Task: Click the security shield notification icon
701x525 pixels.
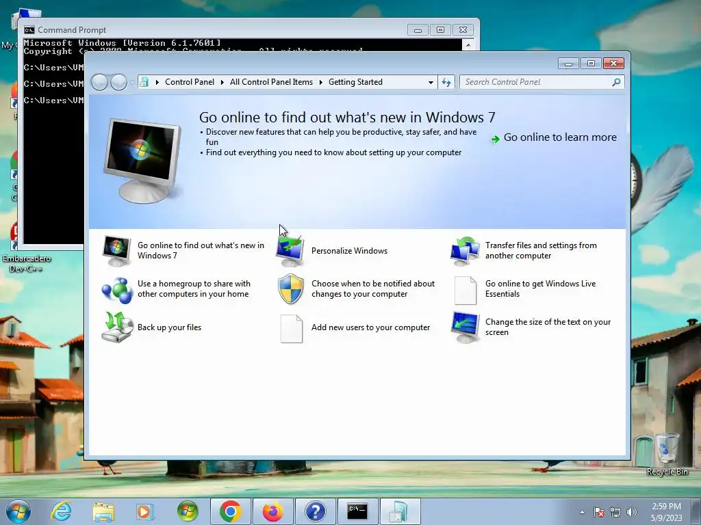Action: 290,289
